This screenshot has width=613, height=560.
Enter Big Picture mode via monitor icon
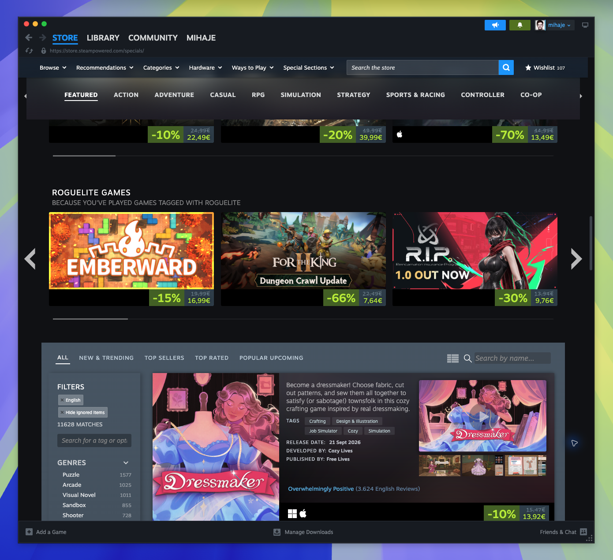(585, 25)
